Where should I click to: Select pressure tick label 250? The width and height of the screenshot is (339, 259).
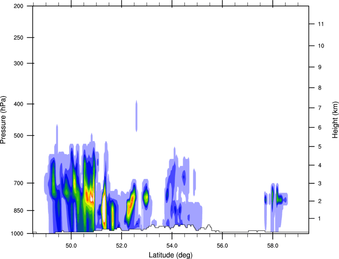coord(18,37)
